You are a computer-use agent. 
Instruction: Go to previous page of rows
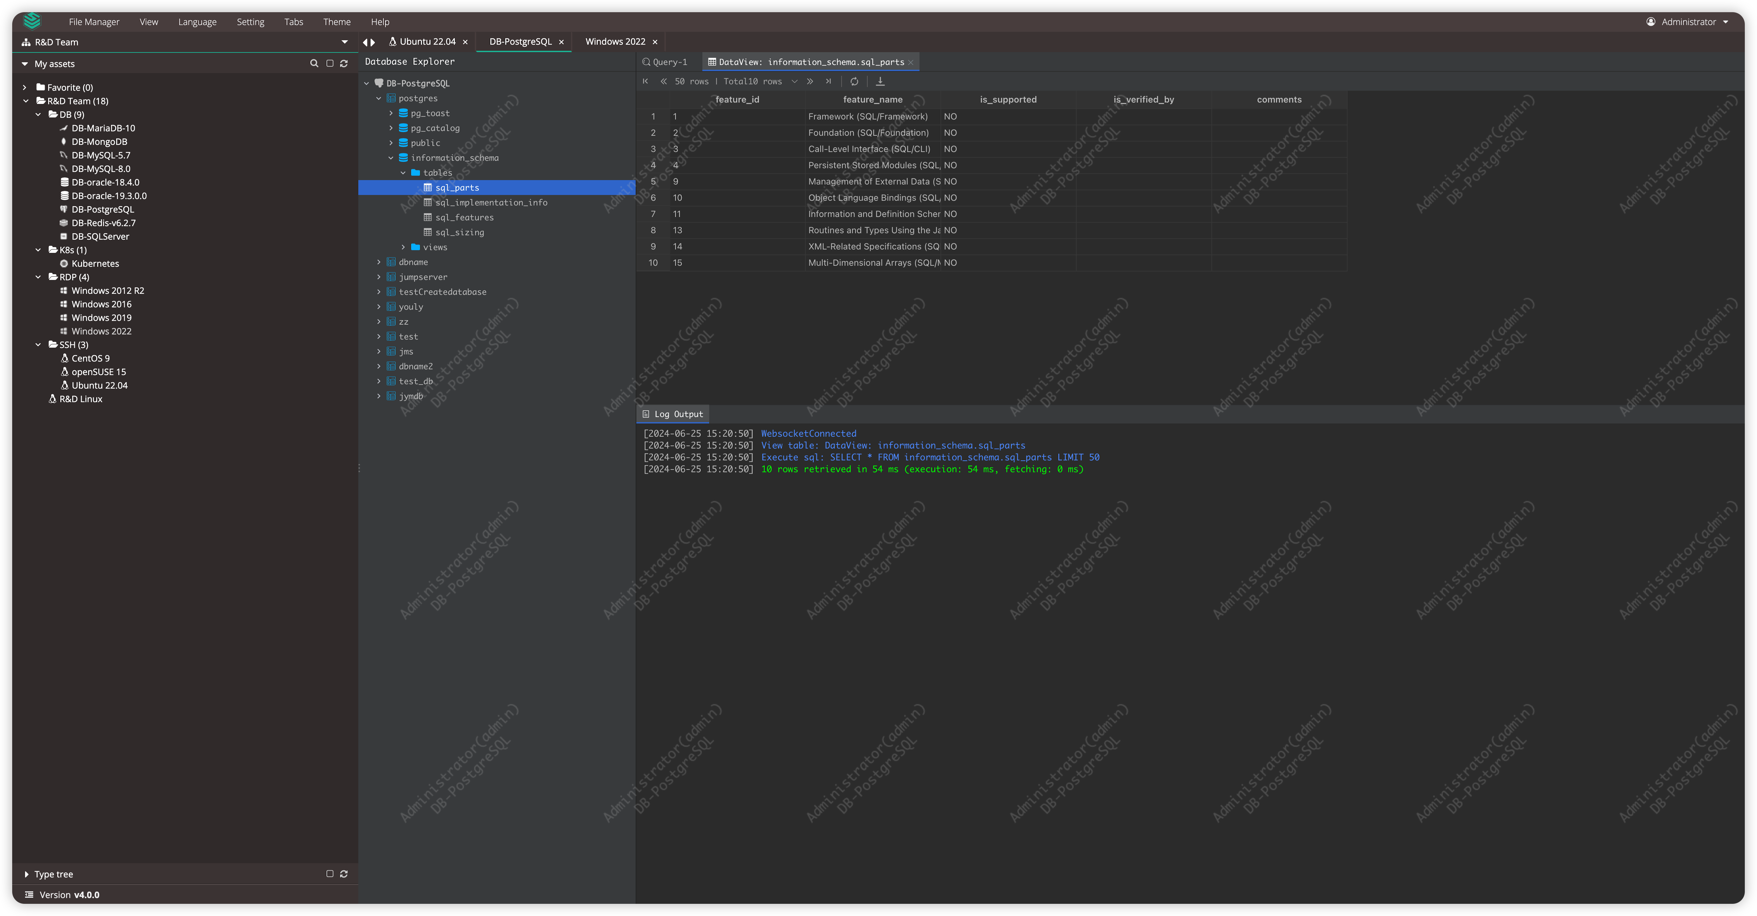663,81
